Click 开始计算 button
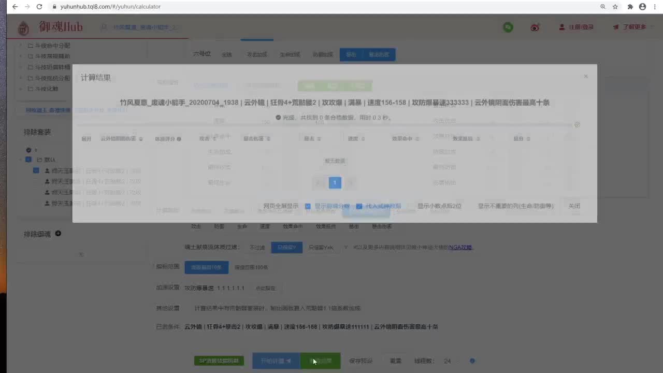663x373 pixels. pyautogui.click(x=276, y=361)
